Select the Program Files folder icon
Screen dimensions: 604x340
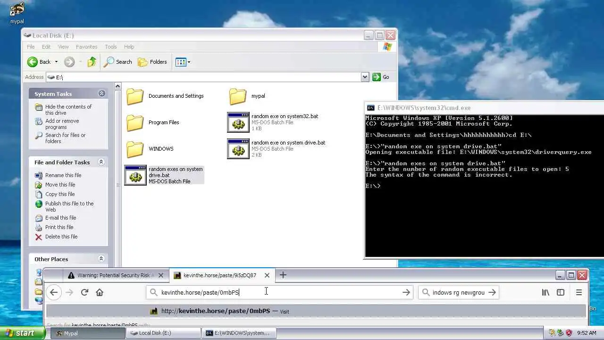click(135, 122)
